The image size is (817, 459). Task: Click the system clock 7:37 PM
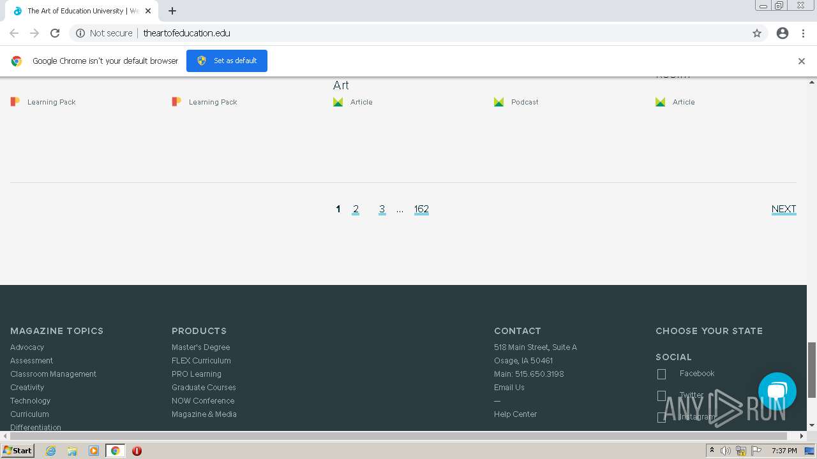pyautogui.click(x=784, y=451)
